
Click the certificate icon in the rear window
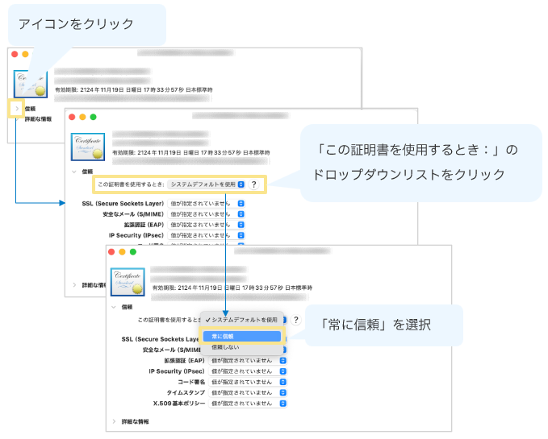pyautogui.click(x=31, y=82)
